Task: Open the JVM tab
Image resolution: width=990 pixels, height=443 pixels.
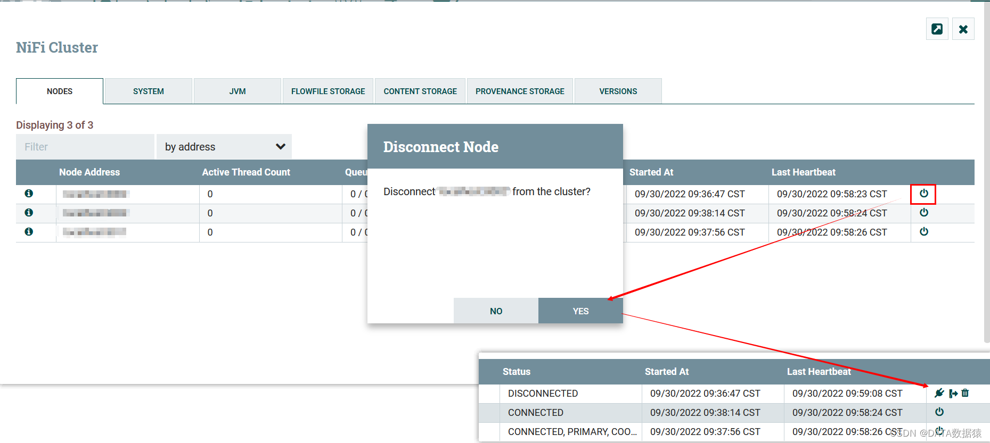Action: click(238, 91)
